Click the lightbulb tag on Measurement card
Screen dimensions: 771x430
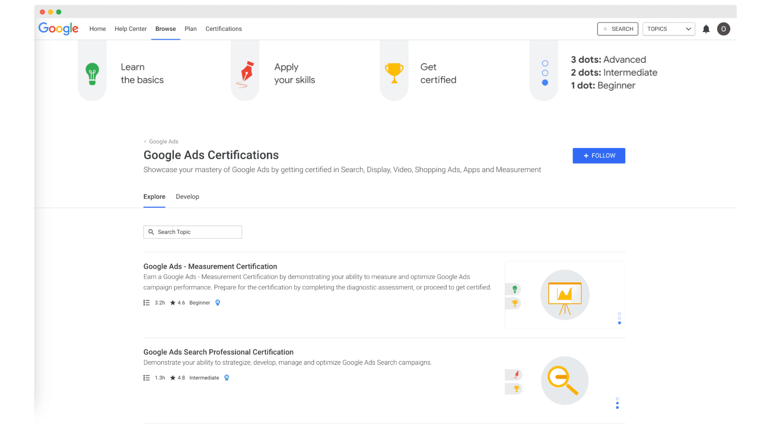tap(514, 289)
